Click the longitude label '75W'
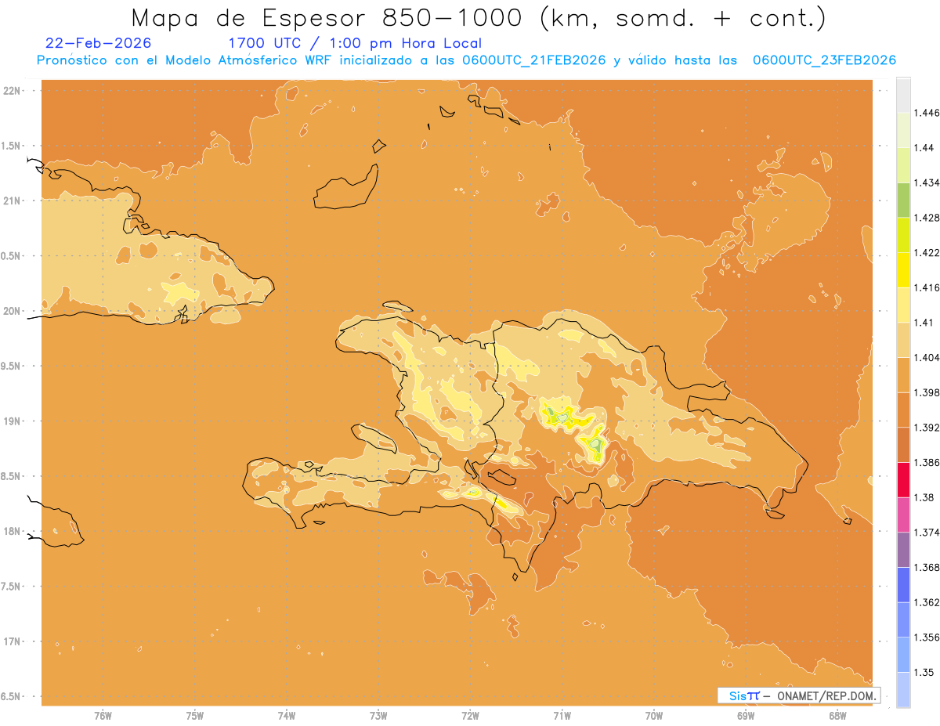 [x=195, y=715]
